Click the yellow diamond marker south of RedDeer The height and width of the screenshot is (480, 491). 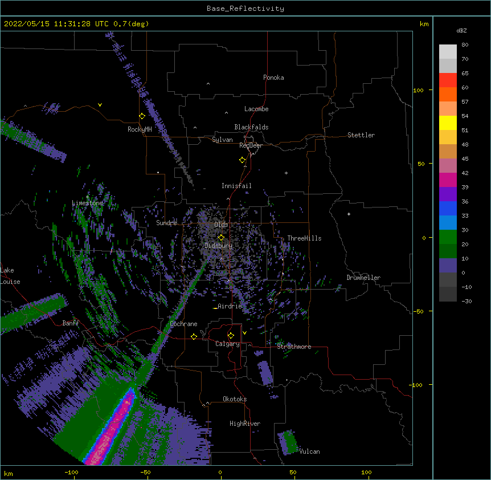coord(243,160)
